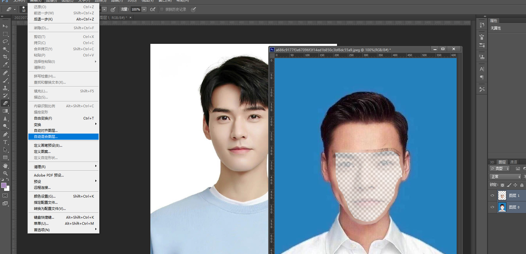Expand the 清理(R) submenu
Image resolution: width=526 pixels, height=254 pixels.
(63, 167)
